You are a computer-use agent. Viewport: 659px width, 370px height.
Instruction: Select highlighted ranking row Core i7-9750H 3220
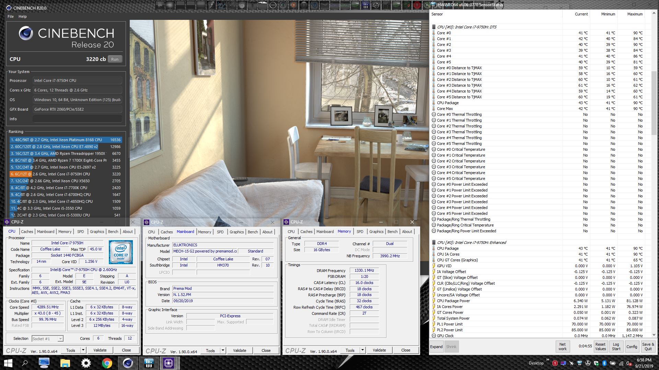pos(66,174)
